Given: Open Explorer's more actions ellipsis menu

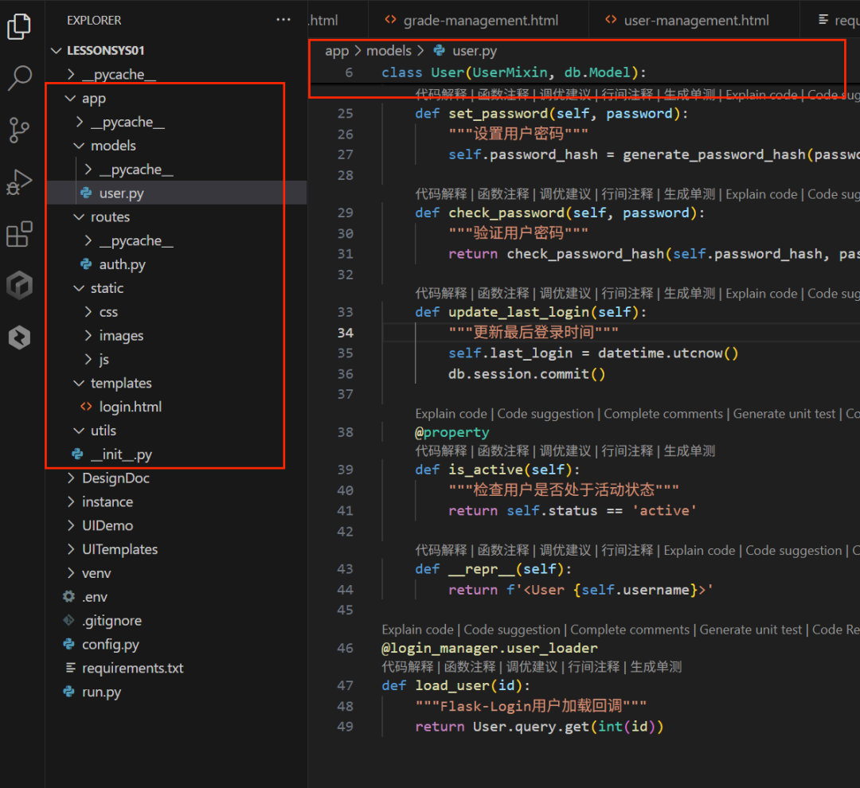Looking at the screenshot, I should (x=283, y=20).
